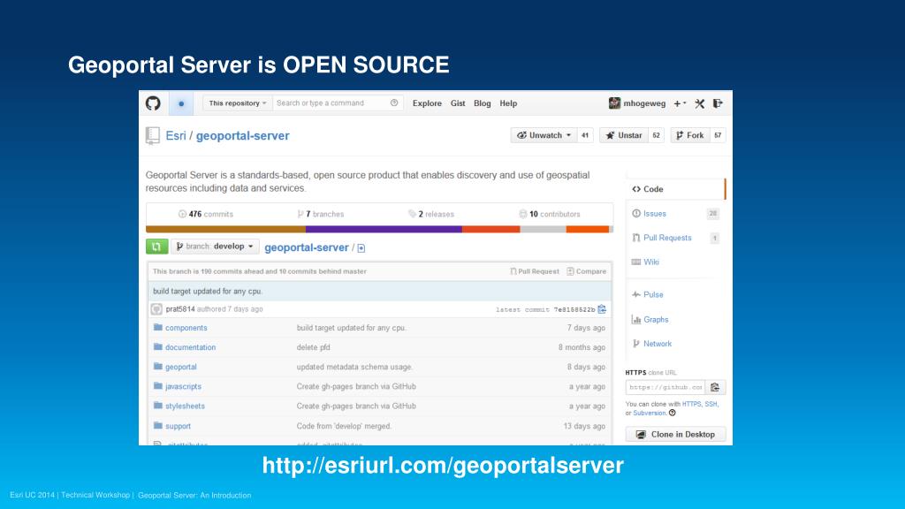
Task: Open the Blog menu item
Action: click(x=482, y=103)
